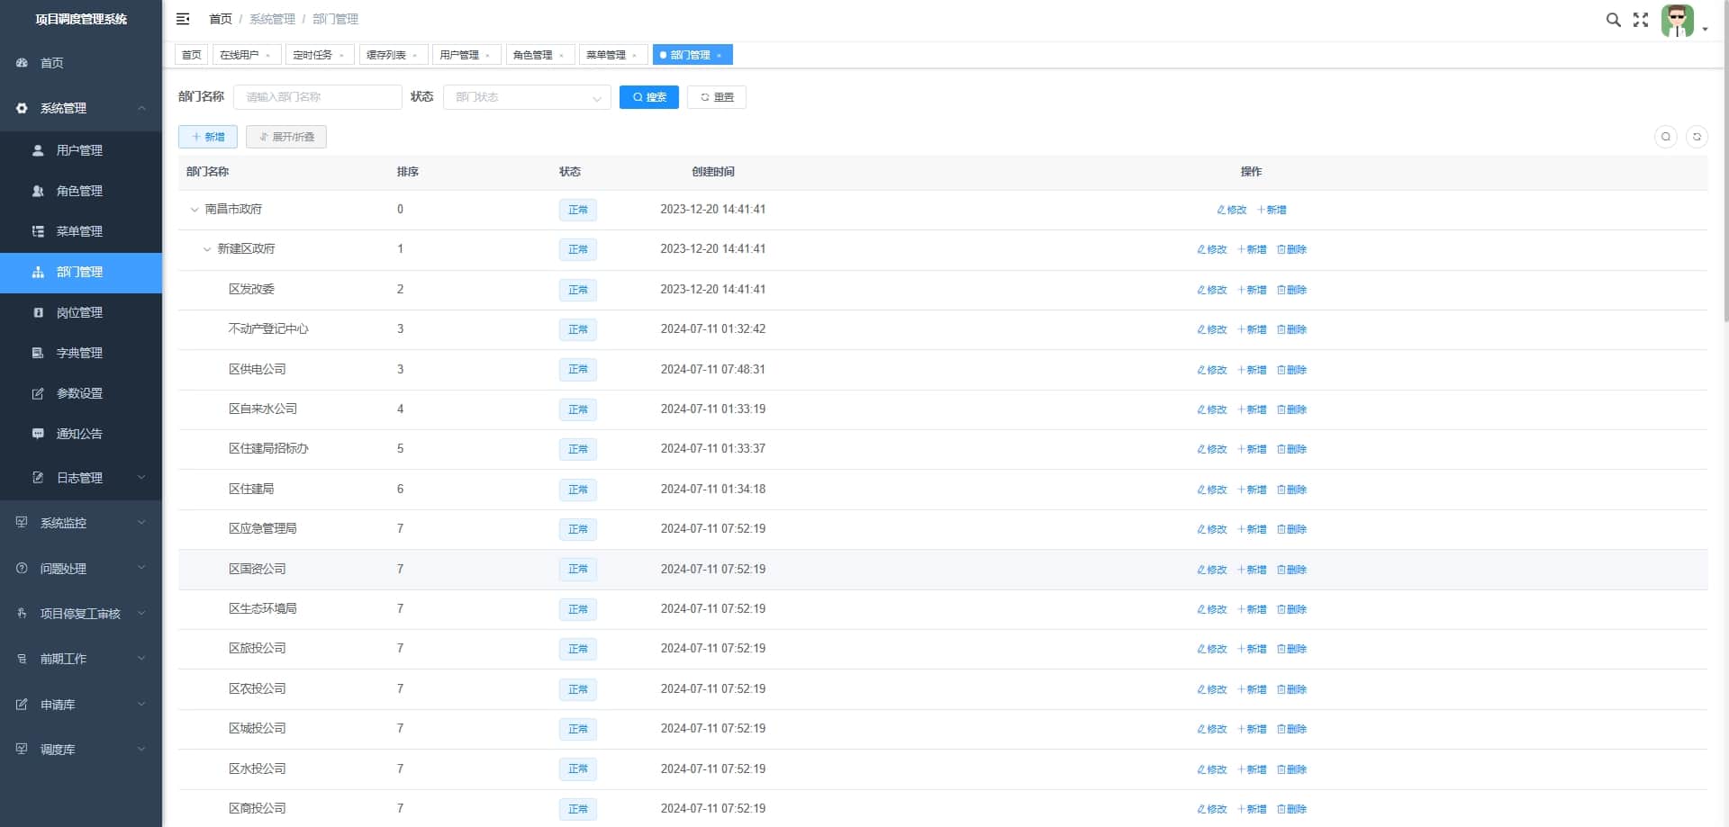This screenshot has width=1729, height=827.
Task: Click the 正常 status tag for 区发改委
Action: tap(577, 290)
